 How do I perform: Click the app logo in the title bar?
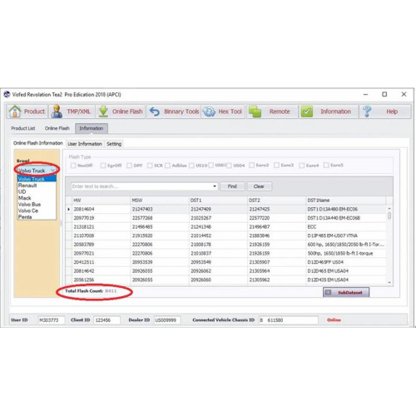[7, 95]
